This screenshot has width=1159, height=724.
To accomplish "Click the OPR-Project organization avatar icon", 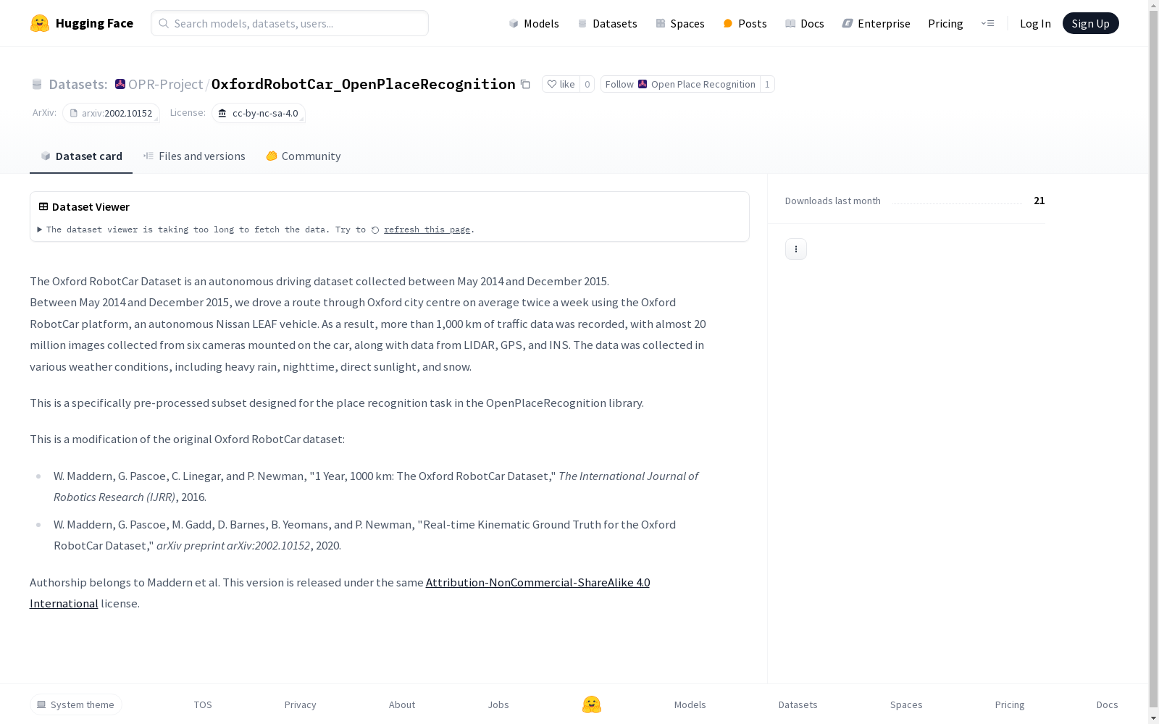I will 120,84.
